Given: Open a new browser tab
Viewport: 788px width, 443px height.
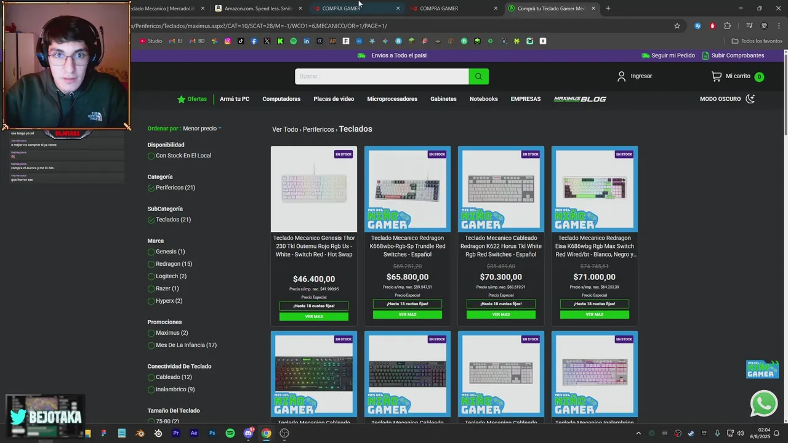Looking at the screenshot, I should [x=608, y=9].
